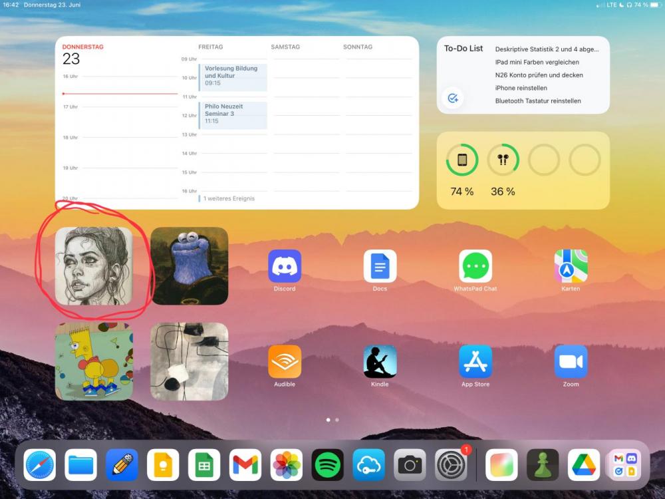Image resolution: width=665 pixels, height=499 pixels.
Task: Open Gmail in the dock
Action: click(245, 465)
